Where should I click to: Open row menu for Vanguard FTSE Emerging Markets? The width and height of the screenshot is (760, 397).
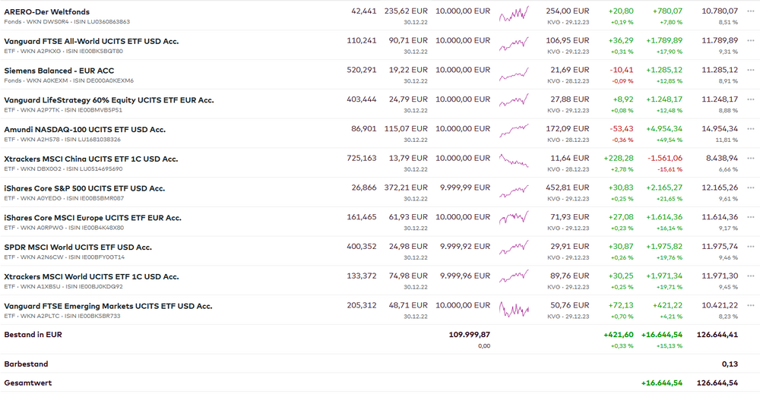pyautogui.click(x=751, y=306)
